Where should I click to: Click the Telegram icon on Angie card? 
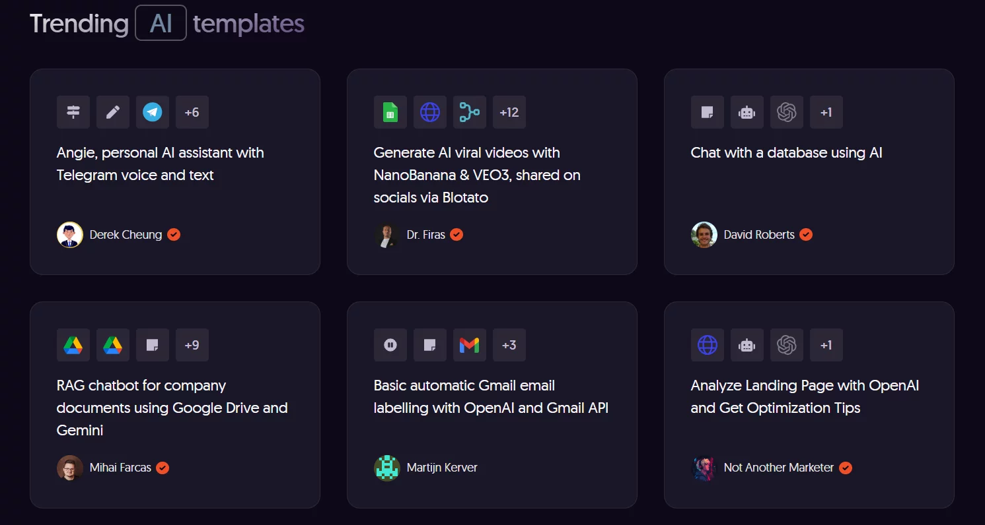(x=153, y=112)
